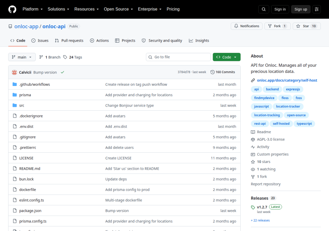Click the link icon beside onloc.app URL
This screenshot has height=231, width=329.
click(253, 80)
